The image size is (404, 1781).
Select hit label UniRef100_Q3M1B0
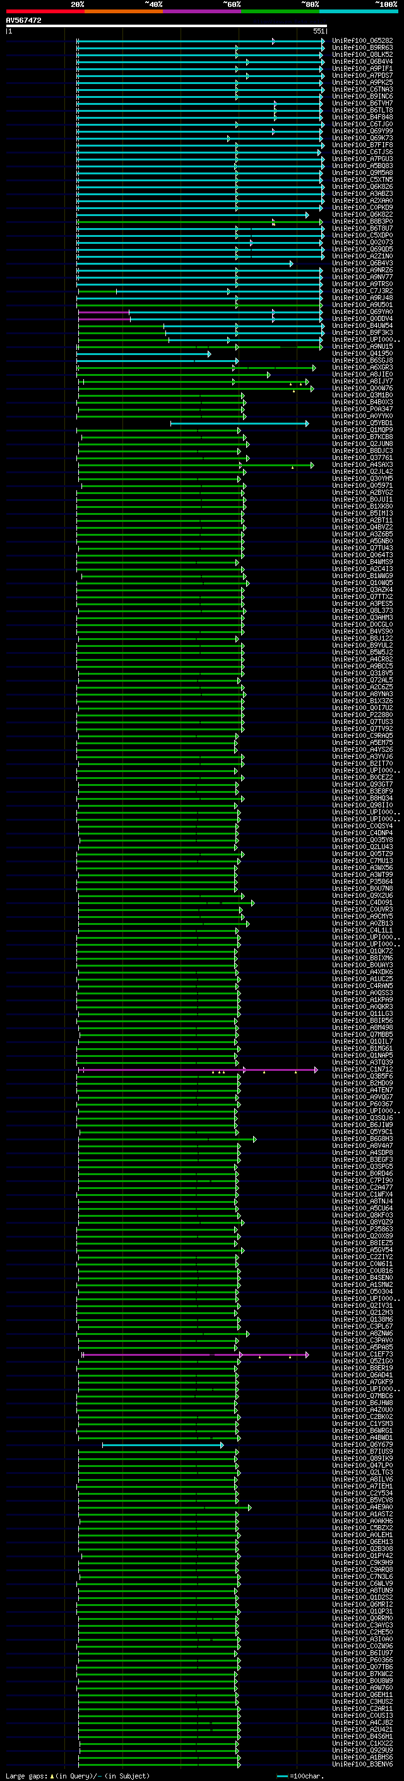pyautogui.click(x=362, y=395)
